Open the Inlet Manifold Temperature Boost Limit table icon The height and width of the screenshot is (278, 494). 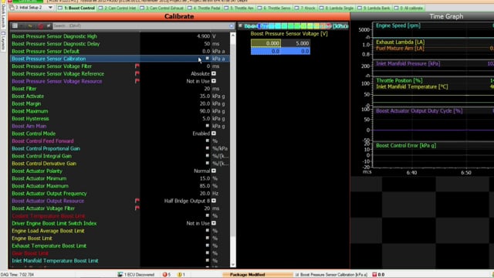click(208, 260)
